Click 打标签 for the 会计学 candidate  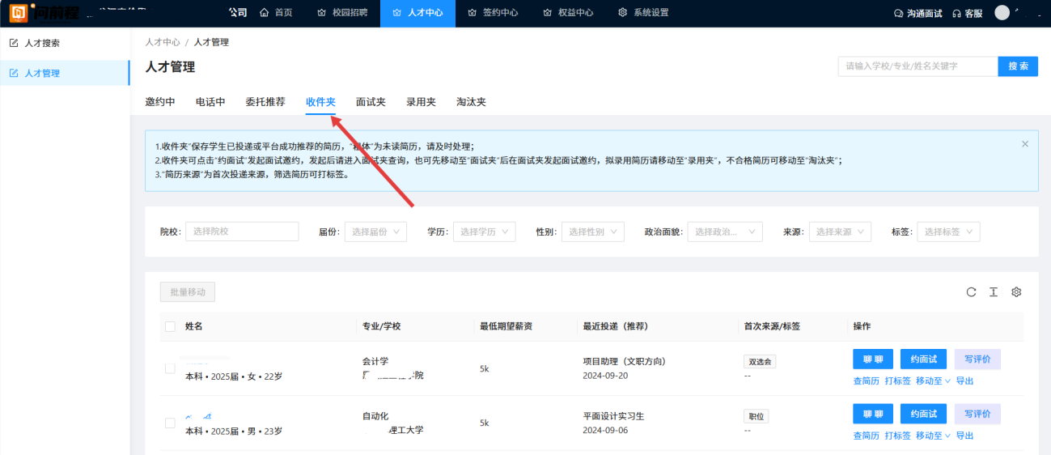(897, 381)
